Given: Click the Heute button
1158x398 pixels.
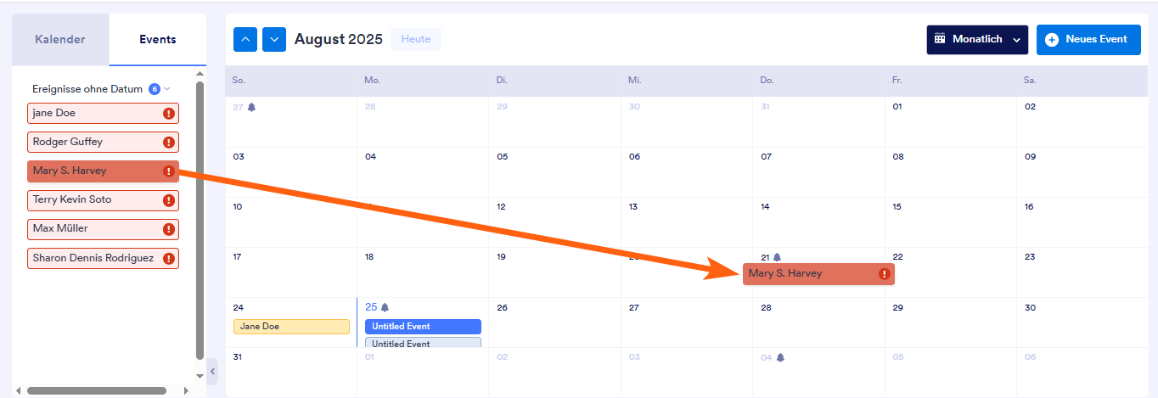Looking at the screenshot, I should [416, 39].
